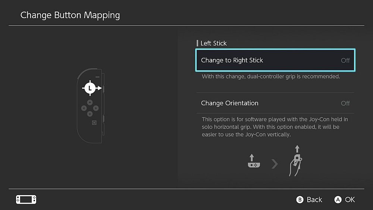The image size is (373, 210).
Task: Select the Change to Right Stick option
Action: tap(232, 60)
